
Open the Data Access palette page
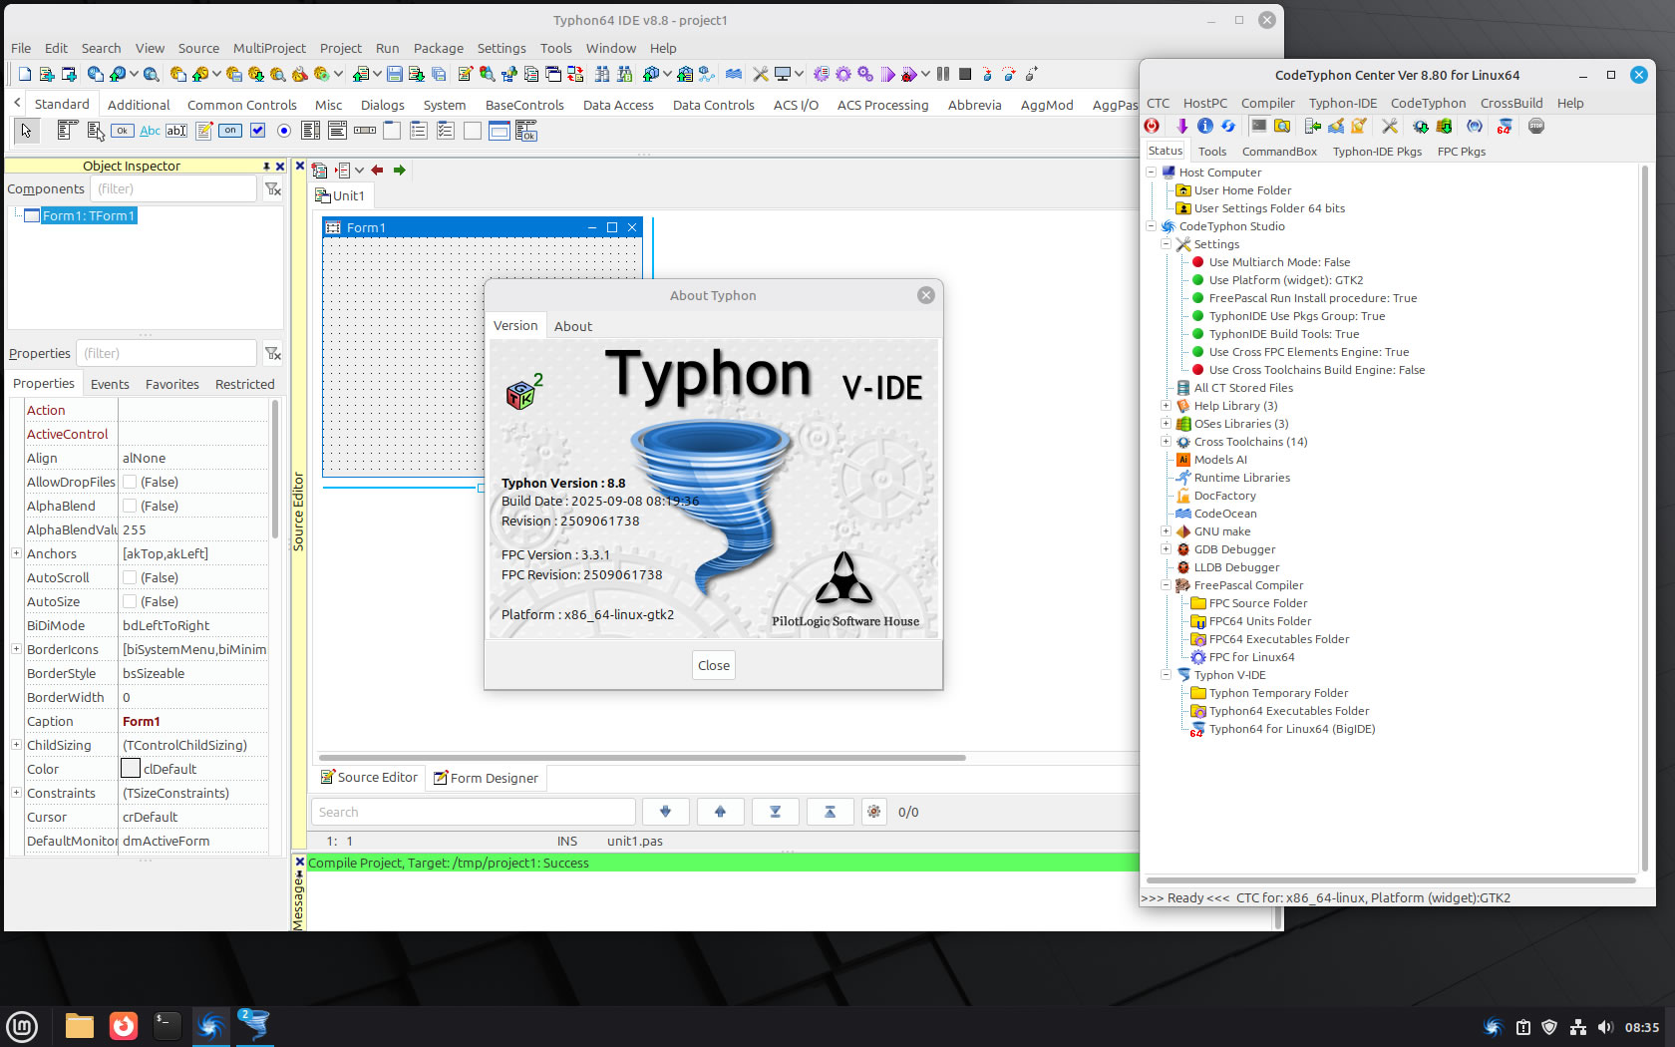click(x=618, y=105)
